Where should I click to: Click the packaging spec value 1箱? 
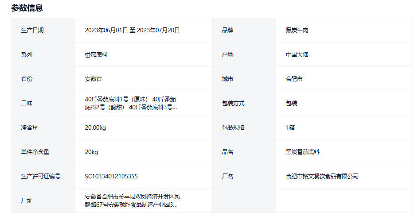[290, 127]
